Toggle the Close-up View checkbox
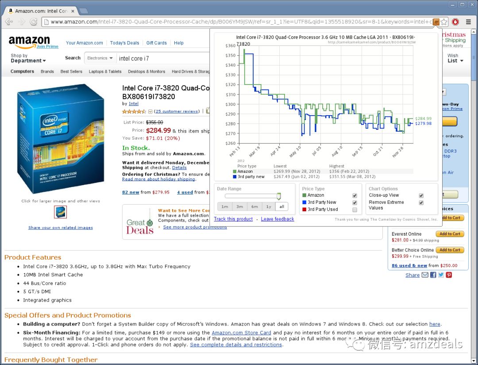Image resolution: width=478 pixels, height=365 pixels. (421, 195)
